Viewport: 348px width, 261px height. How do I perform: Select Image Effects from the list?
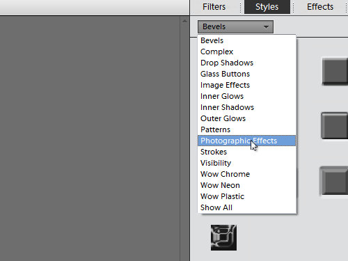[x=246, y=85]
